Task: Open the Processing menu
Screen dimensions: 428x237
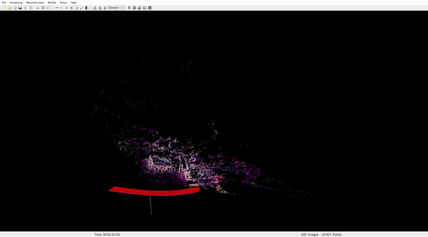Action: tap(16, 3)
